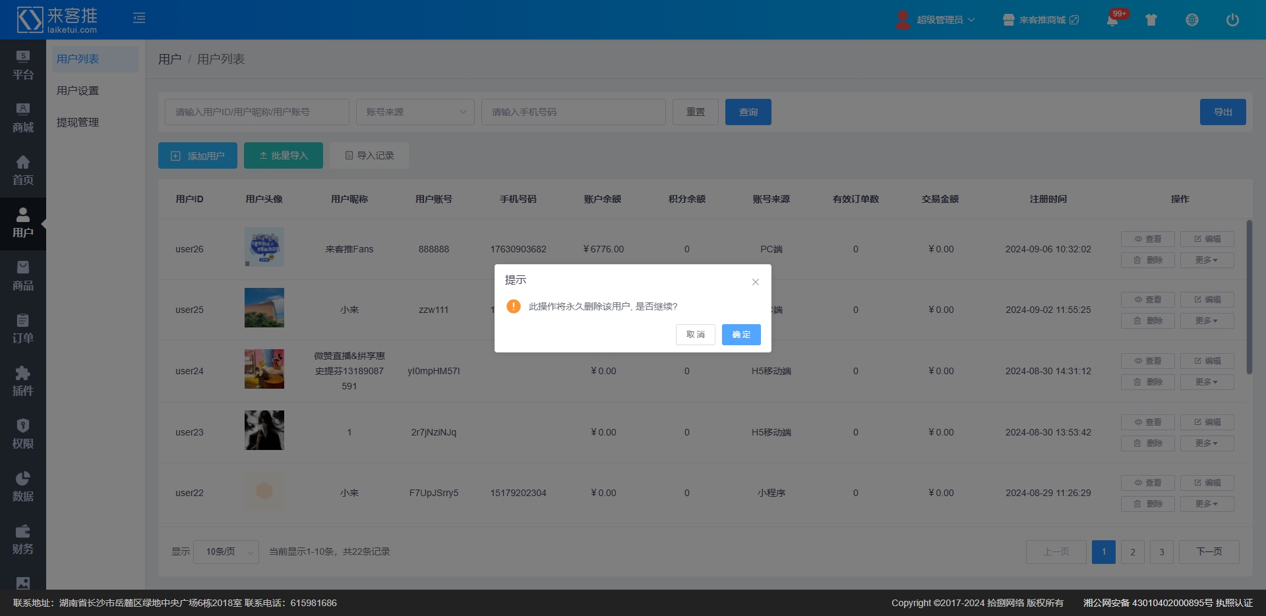Open the 10条/页 page size dropdown
Image resolution: width=1266 pixels, height=616 pixels.
coord(226,552)
